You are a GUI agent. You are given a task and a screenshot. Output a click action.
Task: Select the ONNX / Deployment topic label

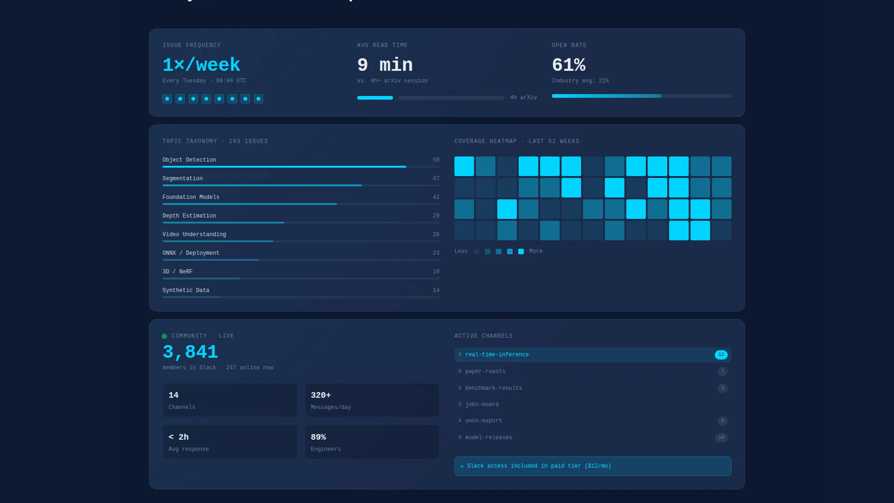click(x=191, y=253)
